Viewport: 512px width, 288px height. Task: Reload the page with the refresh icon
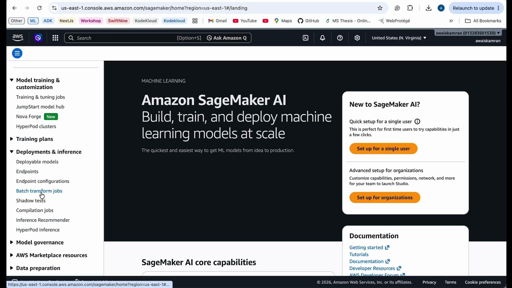(39, 8)
